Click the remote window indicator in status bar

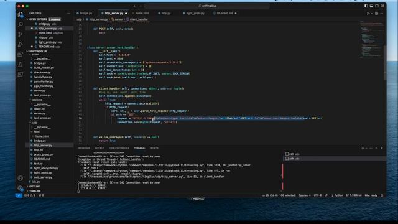(x=19, y=195)
